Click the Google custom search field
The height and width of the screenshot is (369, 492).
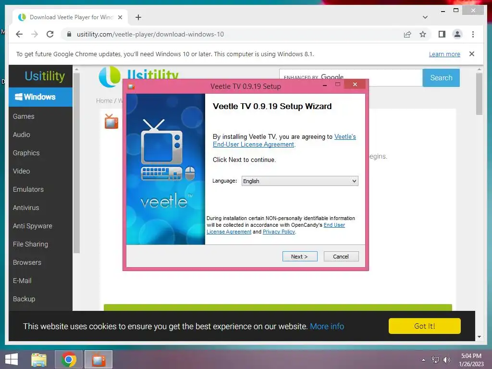click(x=350, y=77)
